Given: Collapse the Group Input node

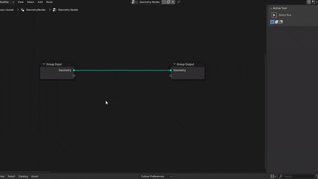Looking at the screenshot, I should click(44, 64).
